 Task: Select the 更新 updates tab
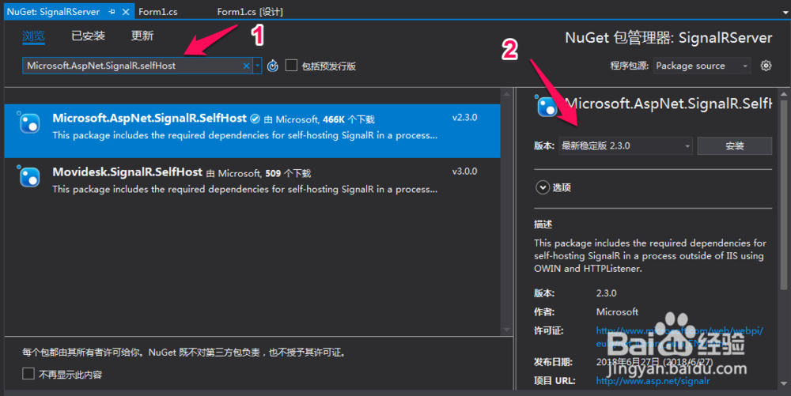(142, 36)
